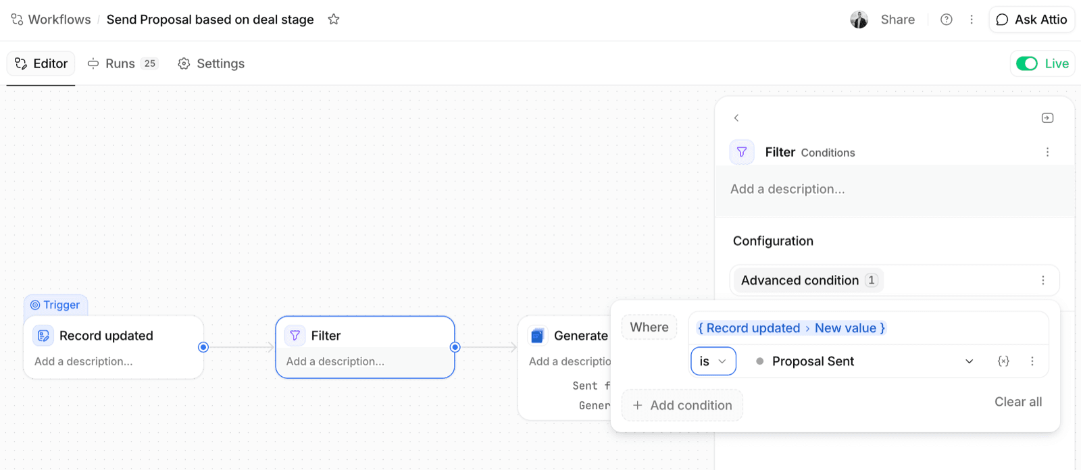
Task: Collapse the side panel with the arrow icon
Action: point(1047,117)
